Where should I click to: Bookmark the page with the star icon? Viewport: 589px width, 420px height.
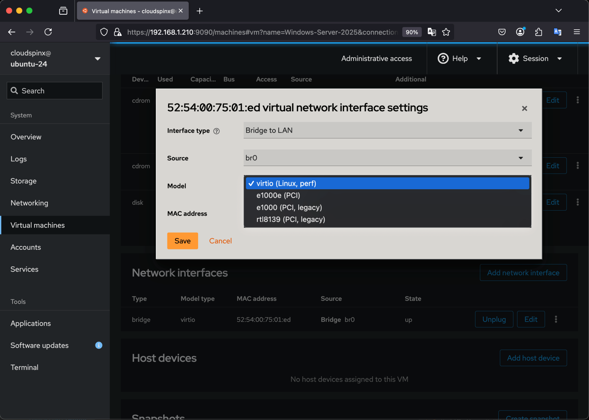[x=446, y=32]
